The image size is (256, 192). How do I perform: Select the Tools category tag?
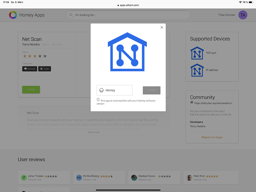[x=45, y=69]
